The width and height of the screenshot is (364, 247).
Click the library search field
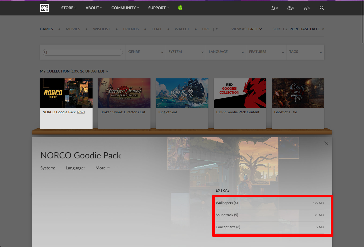pos(83,52)
